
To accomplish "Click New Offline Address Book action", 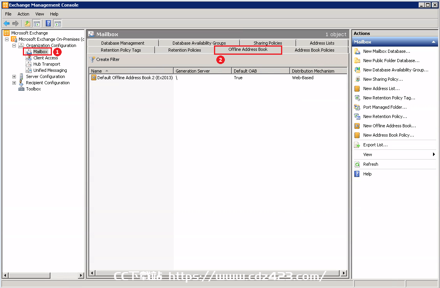I will click(390, 126).
